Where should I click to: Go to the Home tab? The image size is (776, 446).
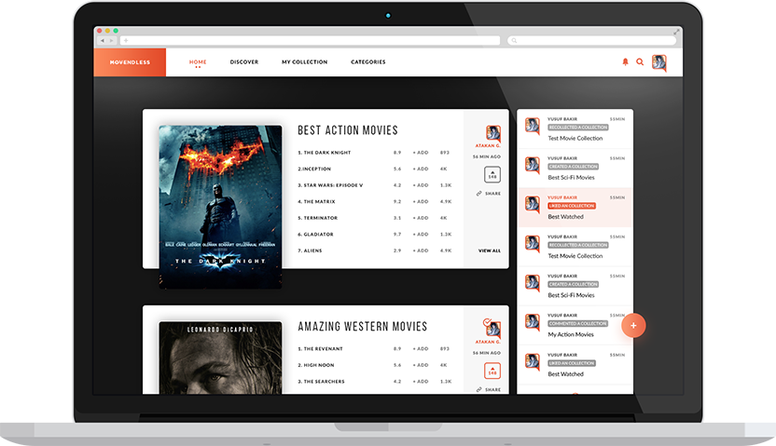coord(198,62)
